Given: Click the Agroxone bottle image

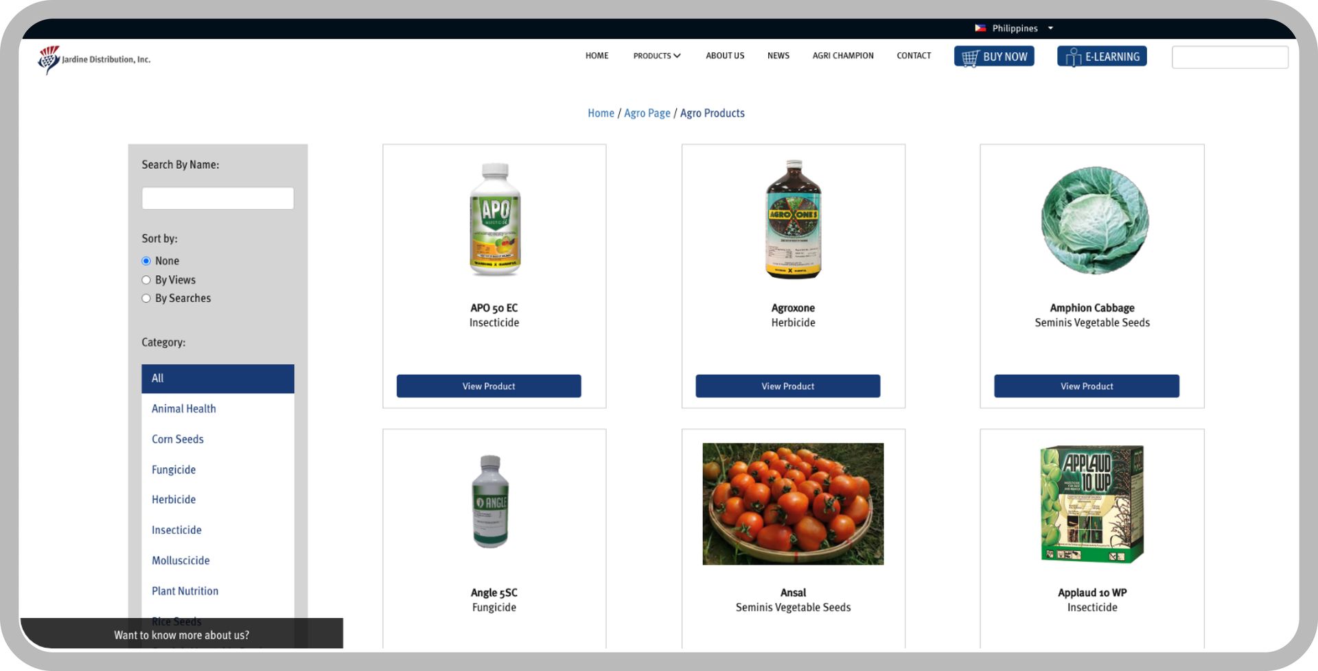Looking at the screenshot, I should point(794,220).
